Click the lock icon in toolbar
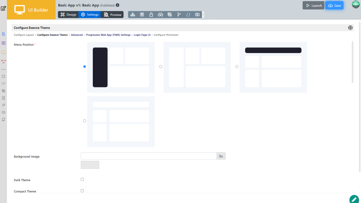Screen dimensions: 361x203 click(x=151, y=15)
